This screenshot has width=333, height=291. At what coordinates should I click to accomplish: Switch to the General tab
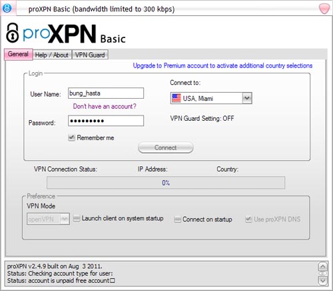click(18, 54)
